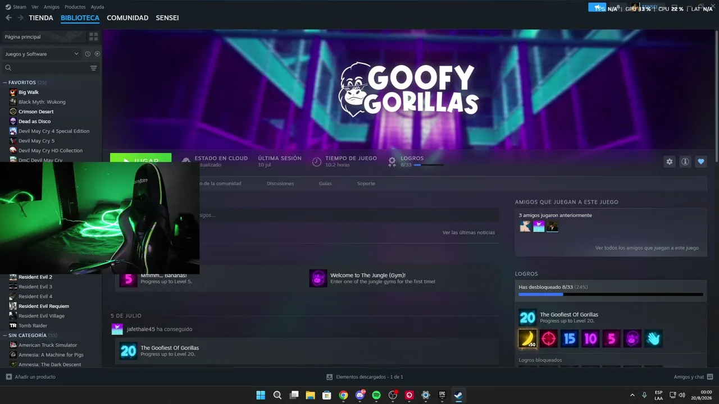Open Amigos y chat panel

tap(694, 377)
